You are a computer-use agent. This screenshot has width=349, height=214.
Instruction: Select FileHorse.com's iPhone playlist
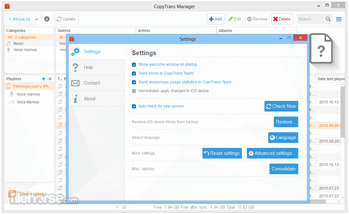click(x=29, y=86)
